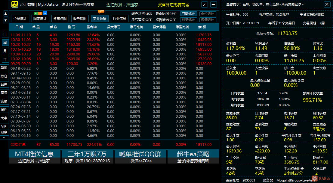Viewport: 333px width, 183px height.
Task: Select the 09.25-09.29 week row
Action: click(114, 64)
